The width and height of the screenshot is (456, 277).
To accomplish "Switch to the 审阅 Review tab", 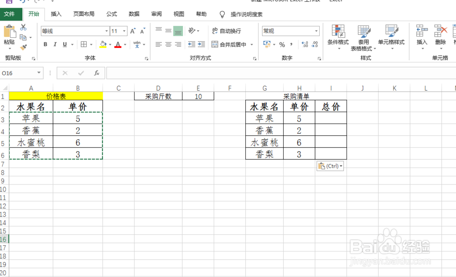I will click(x=156, y=14).
